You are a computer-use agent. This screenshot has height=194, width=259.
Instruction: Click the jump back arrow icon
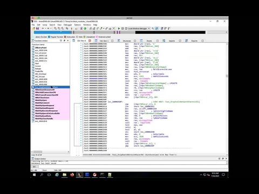click(43, 29)
